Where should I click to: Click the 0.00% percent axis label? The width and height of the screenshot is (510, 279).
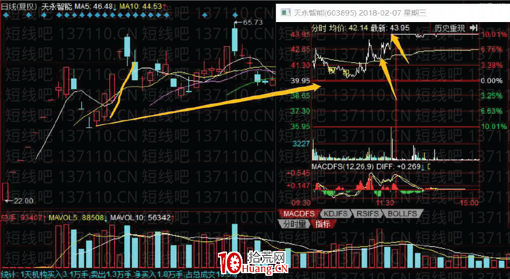492,81
